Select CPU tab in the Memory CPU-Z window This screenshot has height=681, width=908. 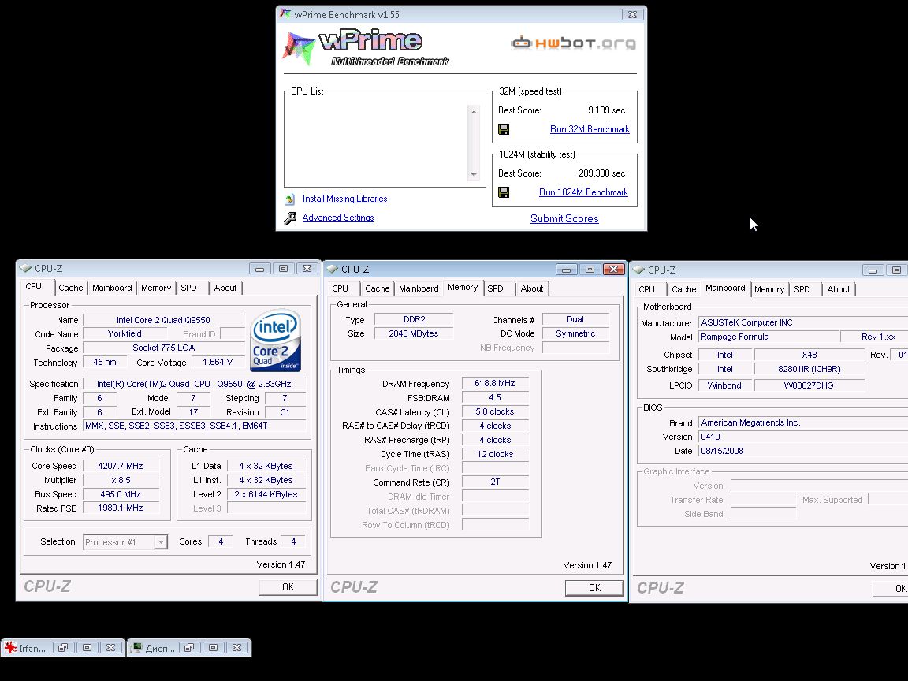click(340, 288)
